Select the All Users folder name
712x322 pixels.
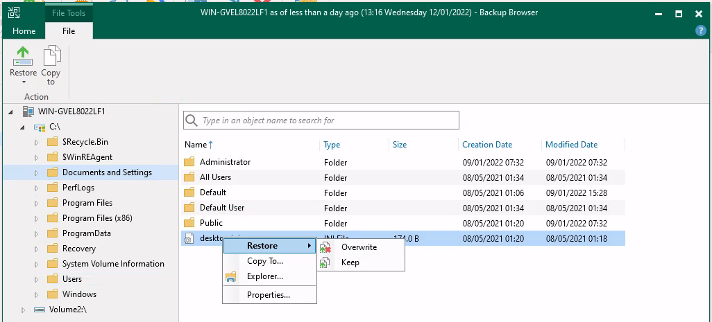click(215, 177)
